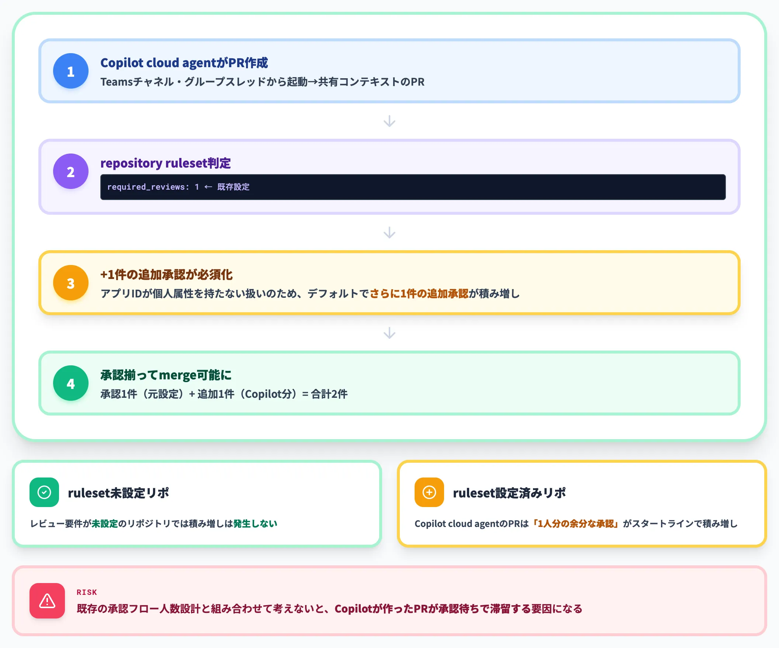Select the blue step 1 badge
The width and height of the screenshot is (779, 648).
pos(71,71)
